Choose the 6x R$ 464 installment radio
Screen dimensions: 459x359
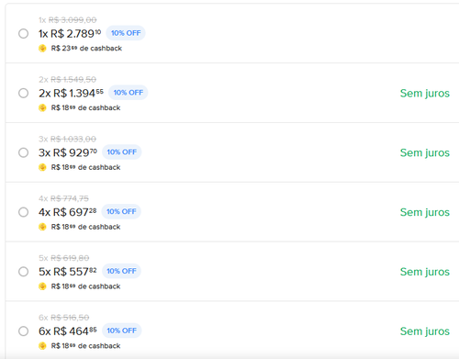pos(23,331)
